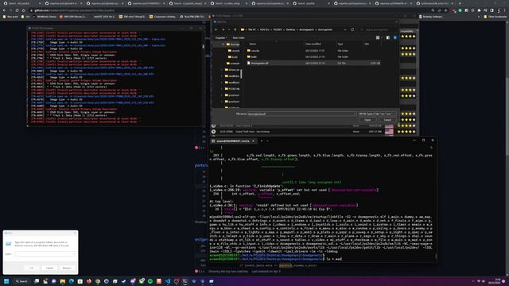Open the terminal profile dropdown arrow
The image size is (509, 286).
tap(267, 141)
